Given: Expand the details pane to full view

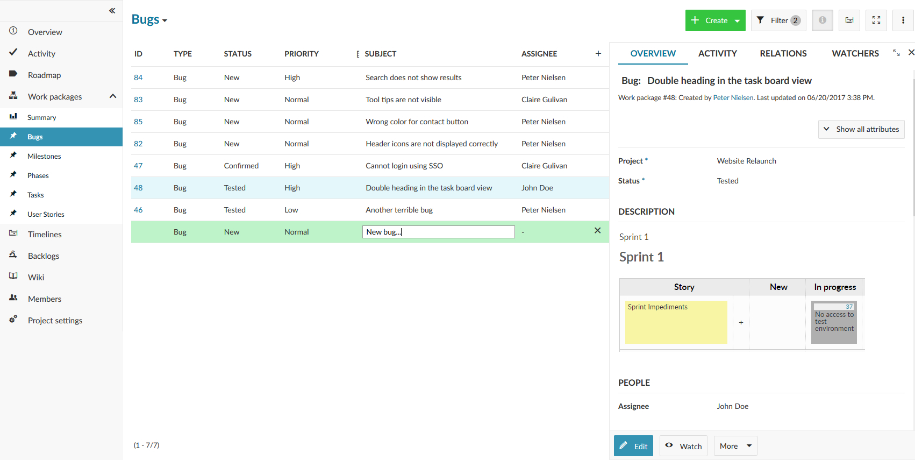Looking at the screenshot, I should [x=896, y=53].
